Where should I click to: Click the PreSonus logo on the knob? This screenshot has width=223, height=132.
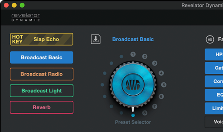(x=133, y=85)
